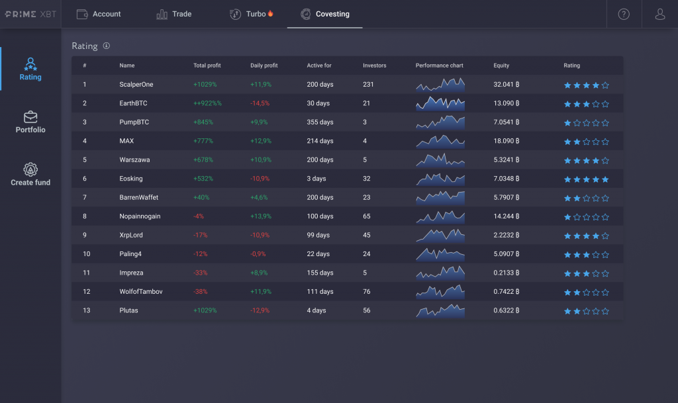This screenshot has height=403, width=678.
Task: Click the Create fund gear icon
Action: pos(30,169)
